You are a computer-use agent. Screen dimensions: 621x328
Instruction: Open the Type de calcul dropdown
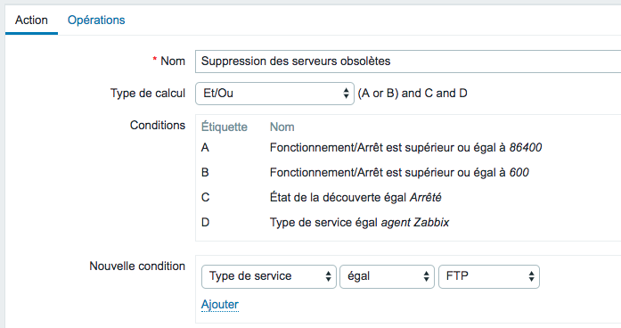pyautogui.click(x=274, y=94)
